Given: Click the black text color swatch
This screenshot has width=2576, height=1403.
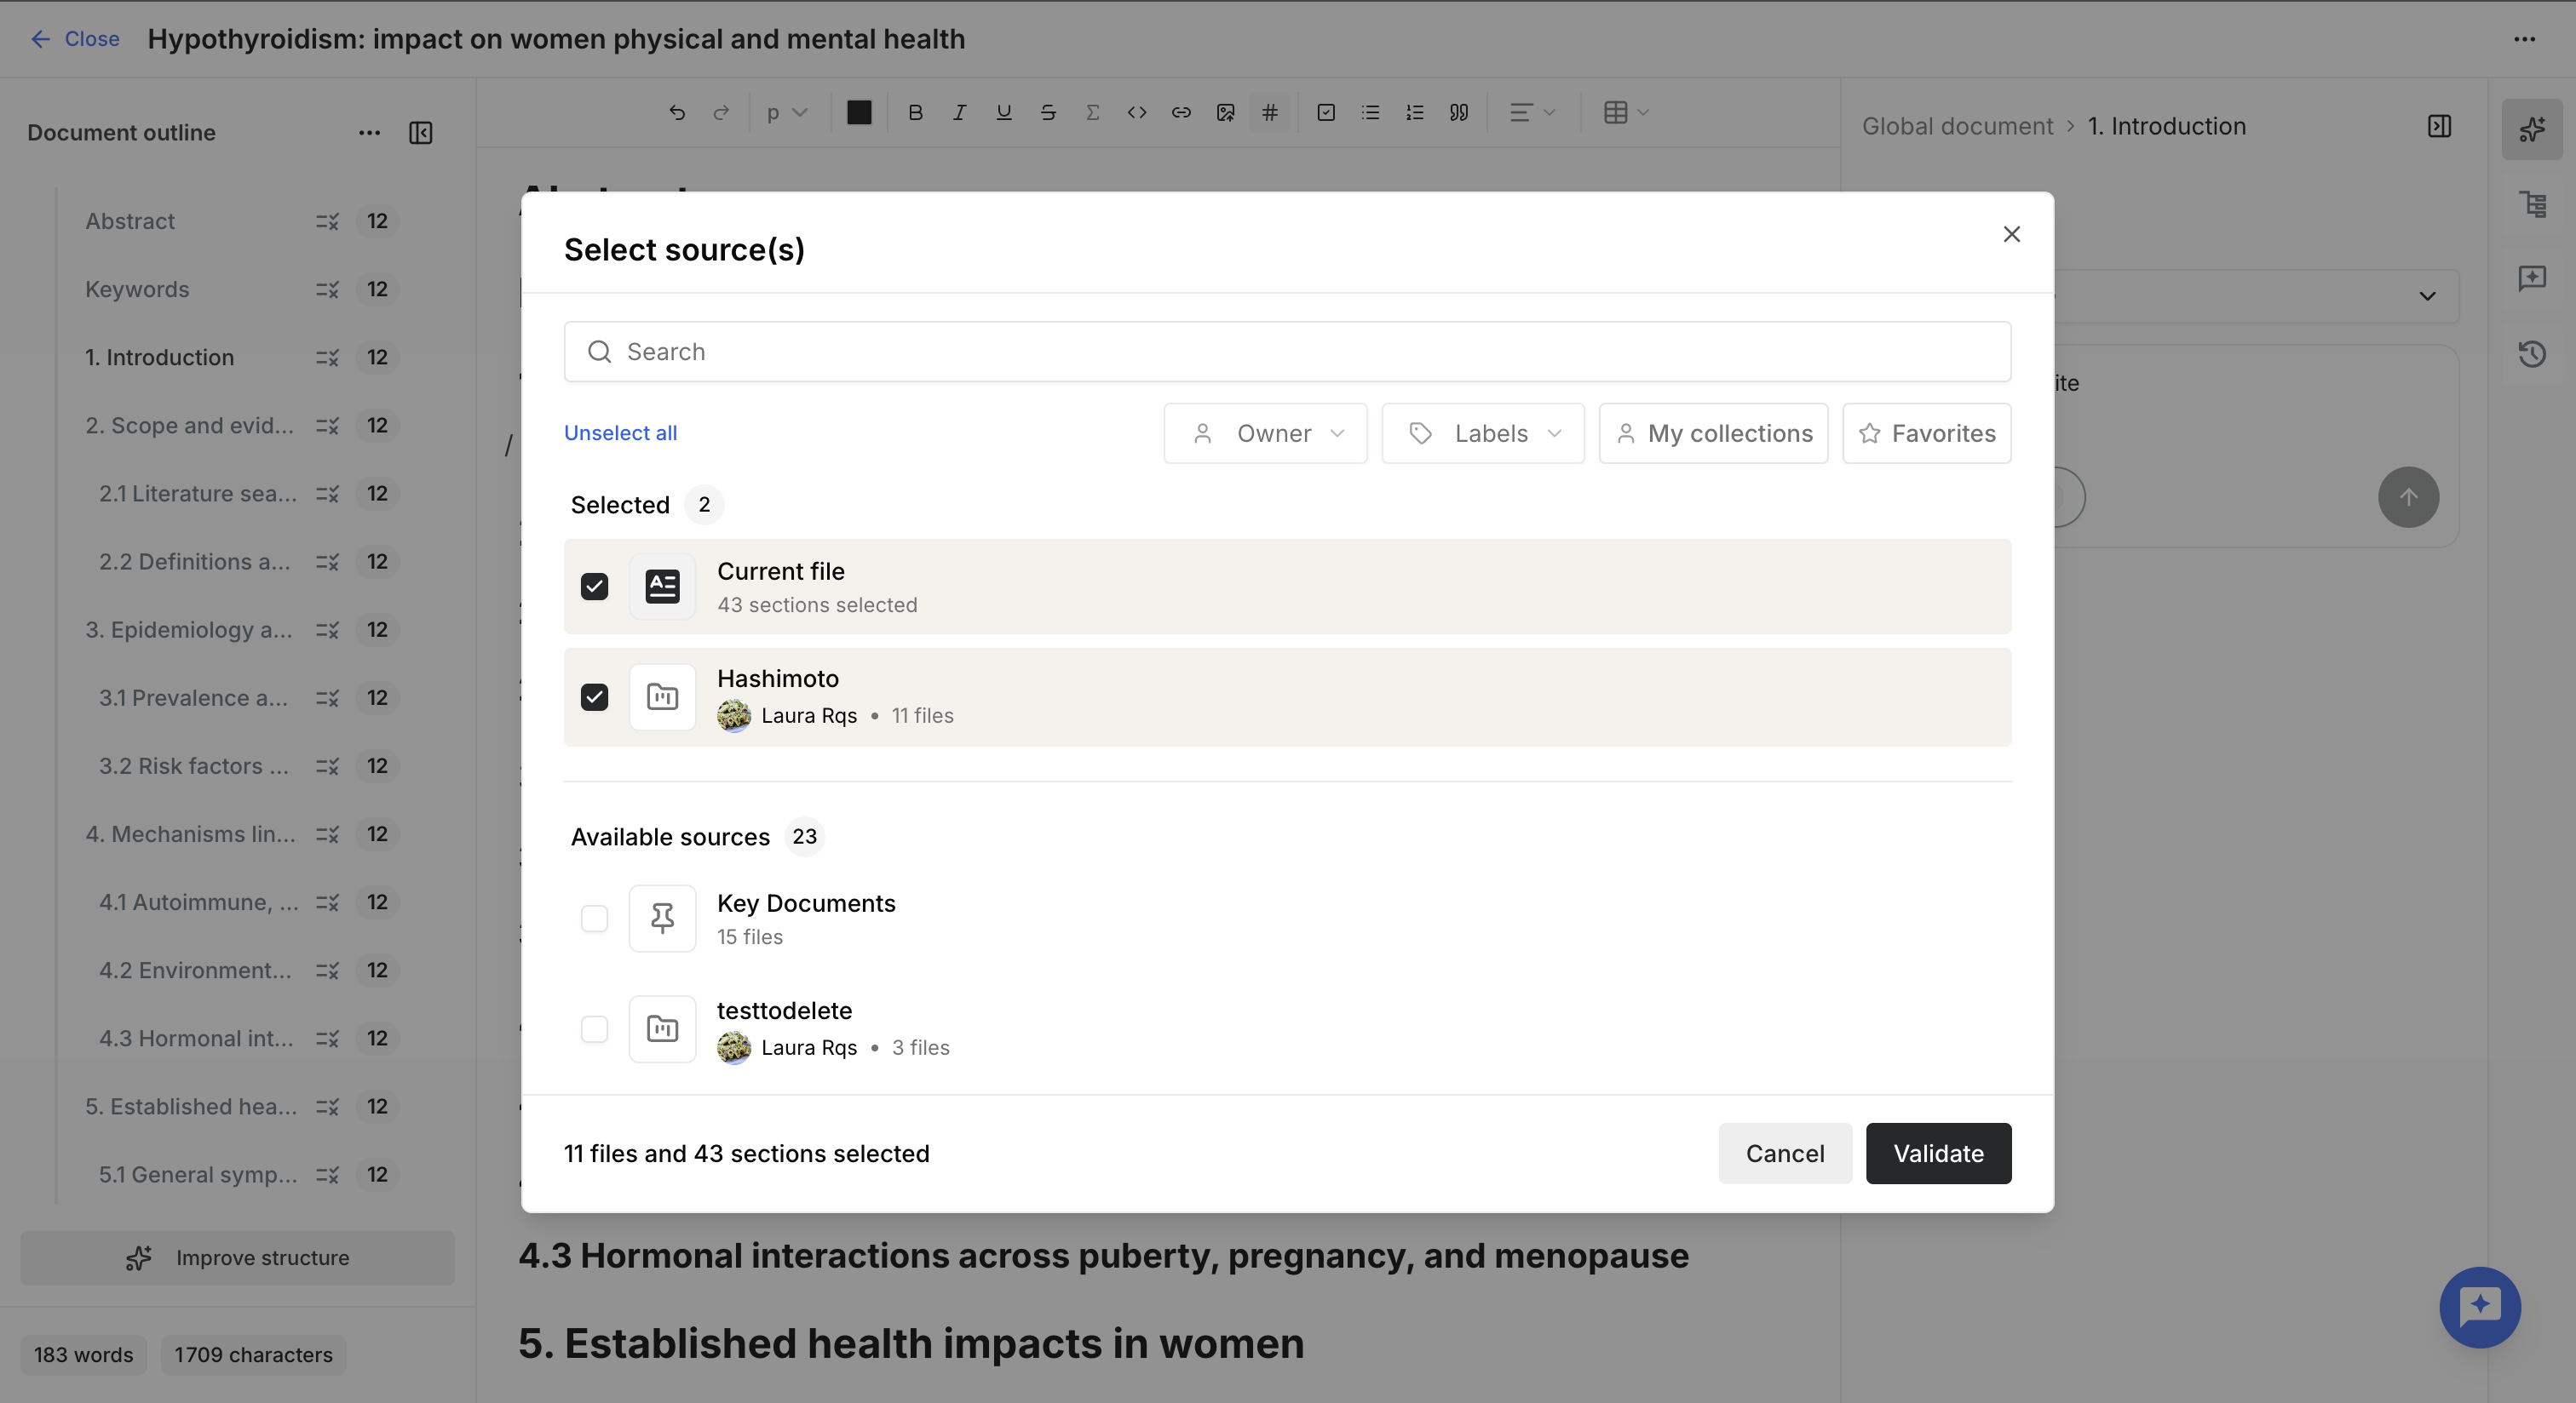Looking at the screenshot, I should 858,113.
